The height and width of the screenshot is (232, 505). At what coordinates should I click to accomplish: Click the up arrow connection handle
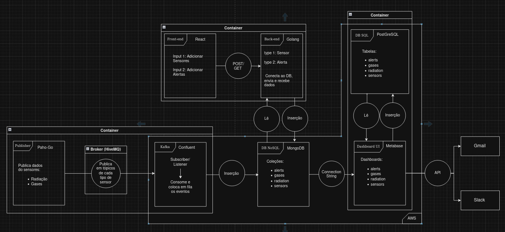285,17
